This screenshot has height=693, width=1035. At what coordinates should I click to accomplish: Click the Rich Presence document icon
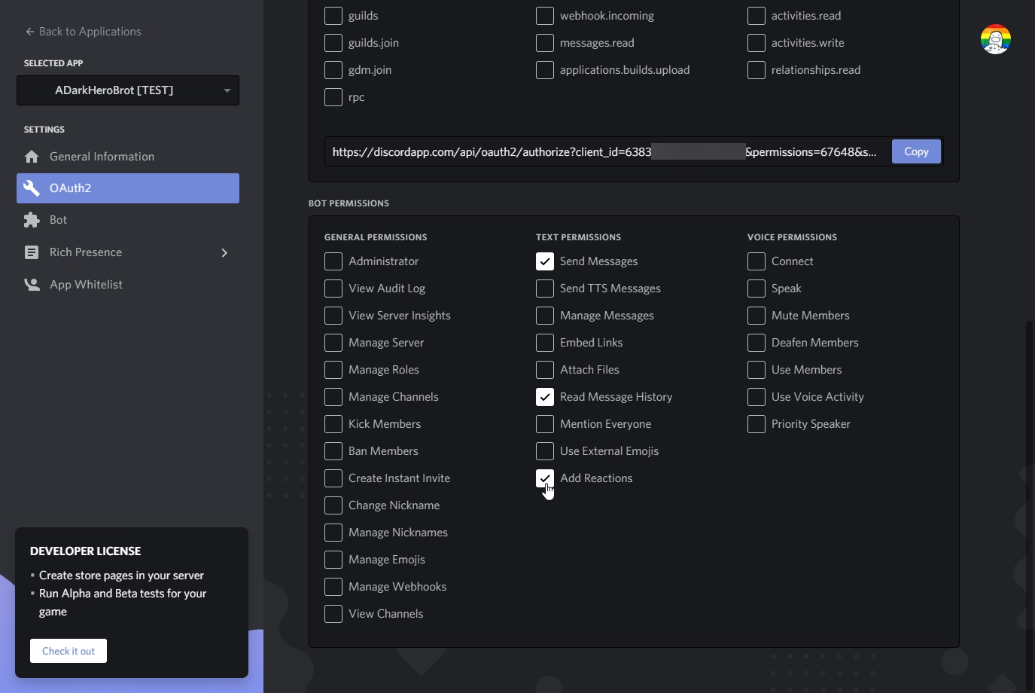32,252
